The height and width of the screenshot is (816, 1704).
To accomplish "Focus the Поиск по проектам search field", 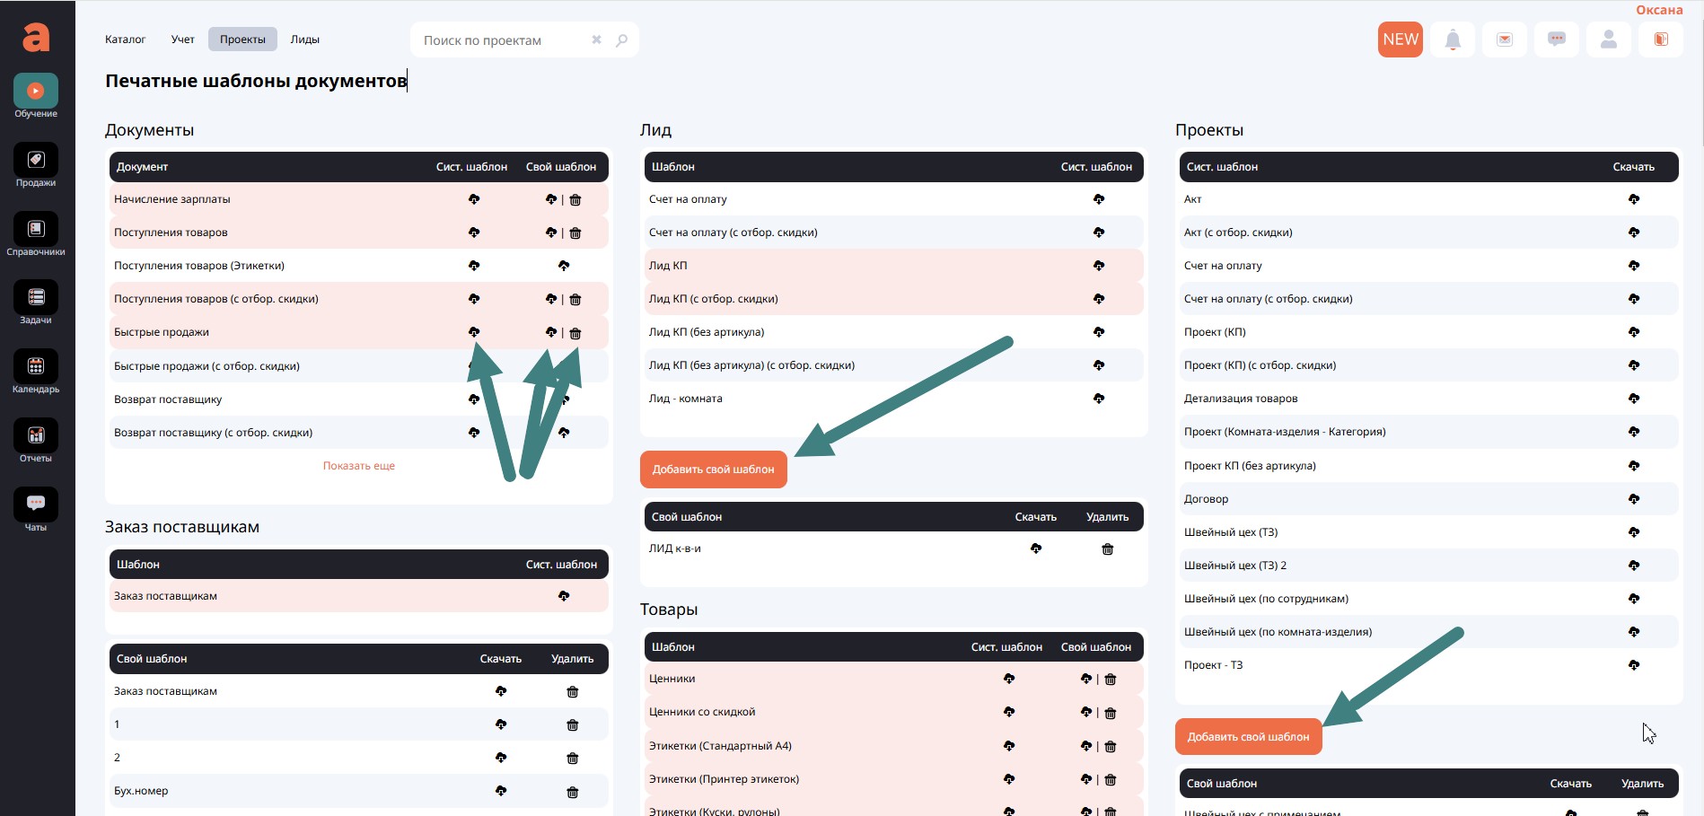I will (x=503, y=40).
